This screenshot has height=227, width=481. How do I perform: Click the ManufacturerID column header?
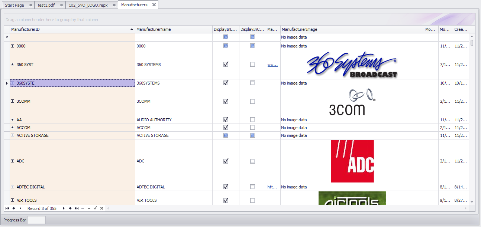tap(72, 29)
